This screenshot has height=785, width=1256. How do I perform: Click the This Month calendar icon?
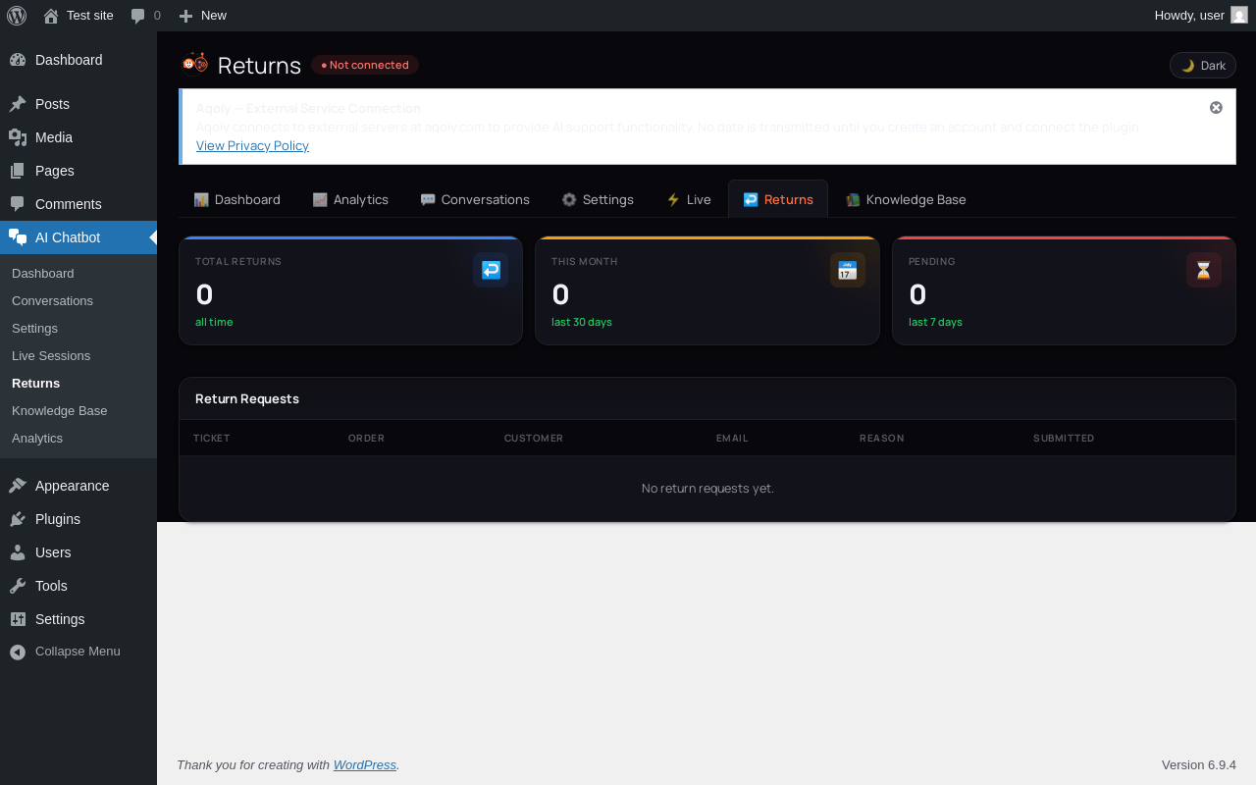[x=848, y=270]
